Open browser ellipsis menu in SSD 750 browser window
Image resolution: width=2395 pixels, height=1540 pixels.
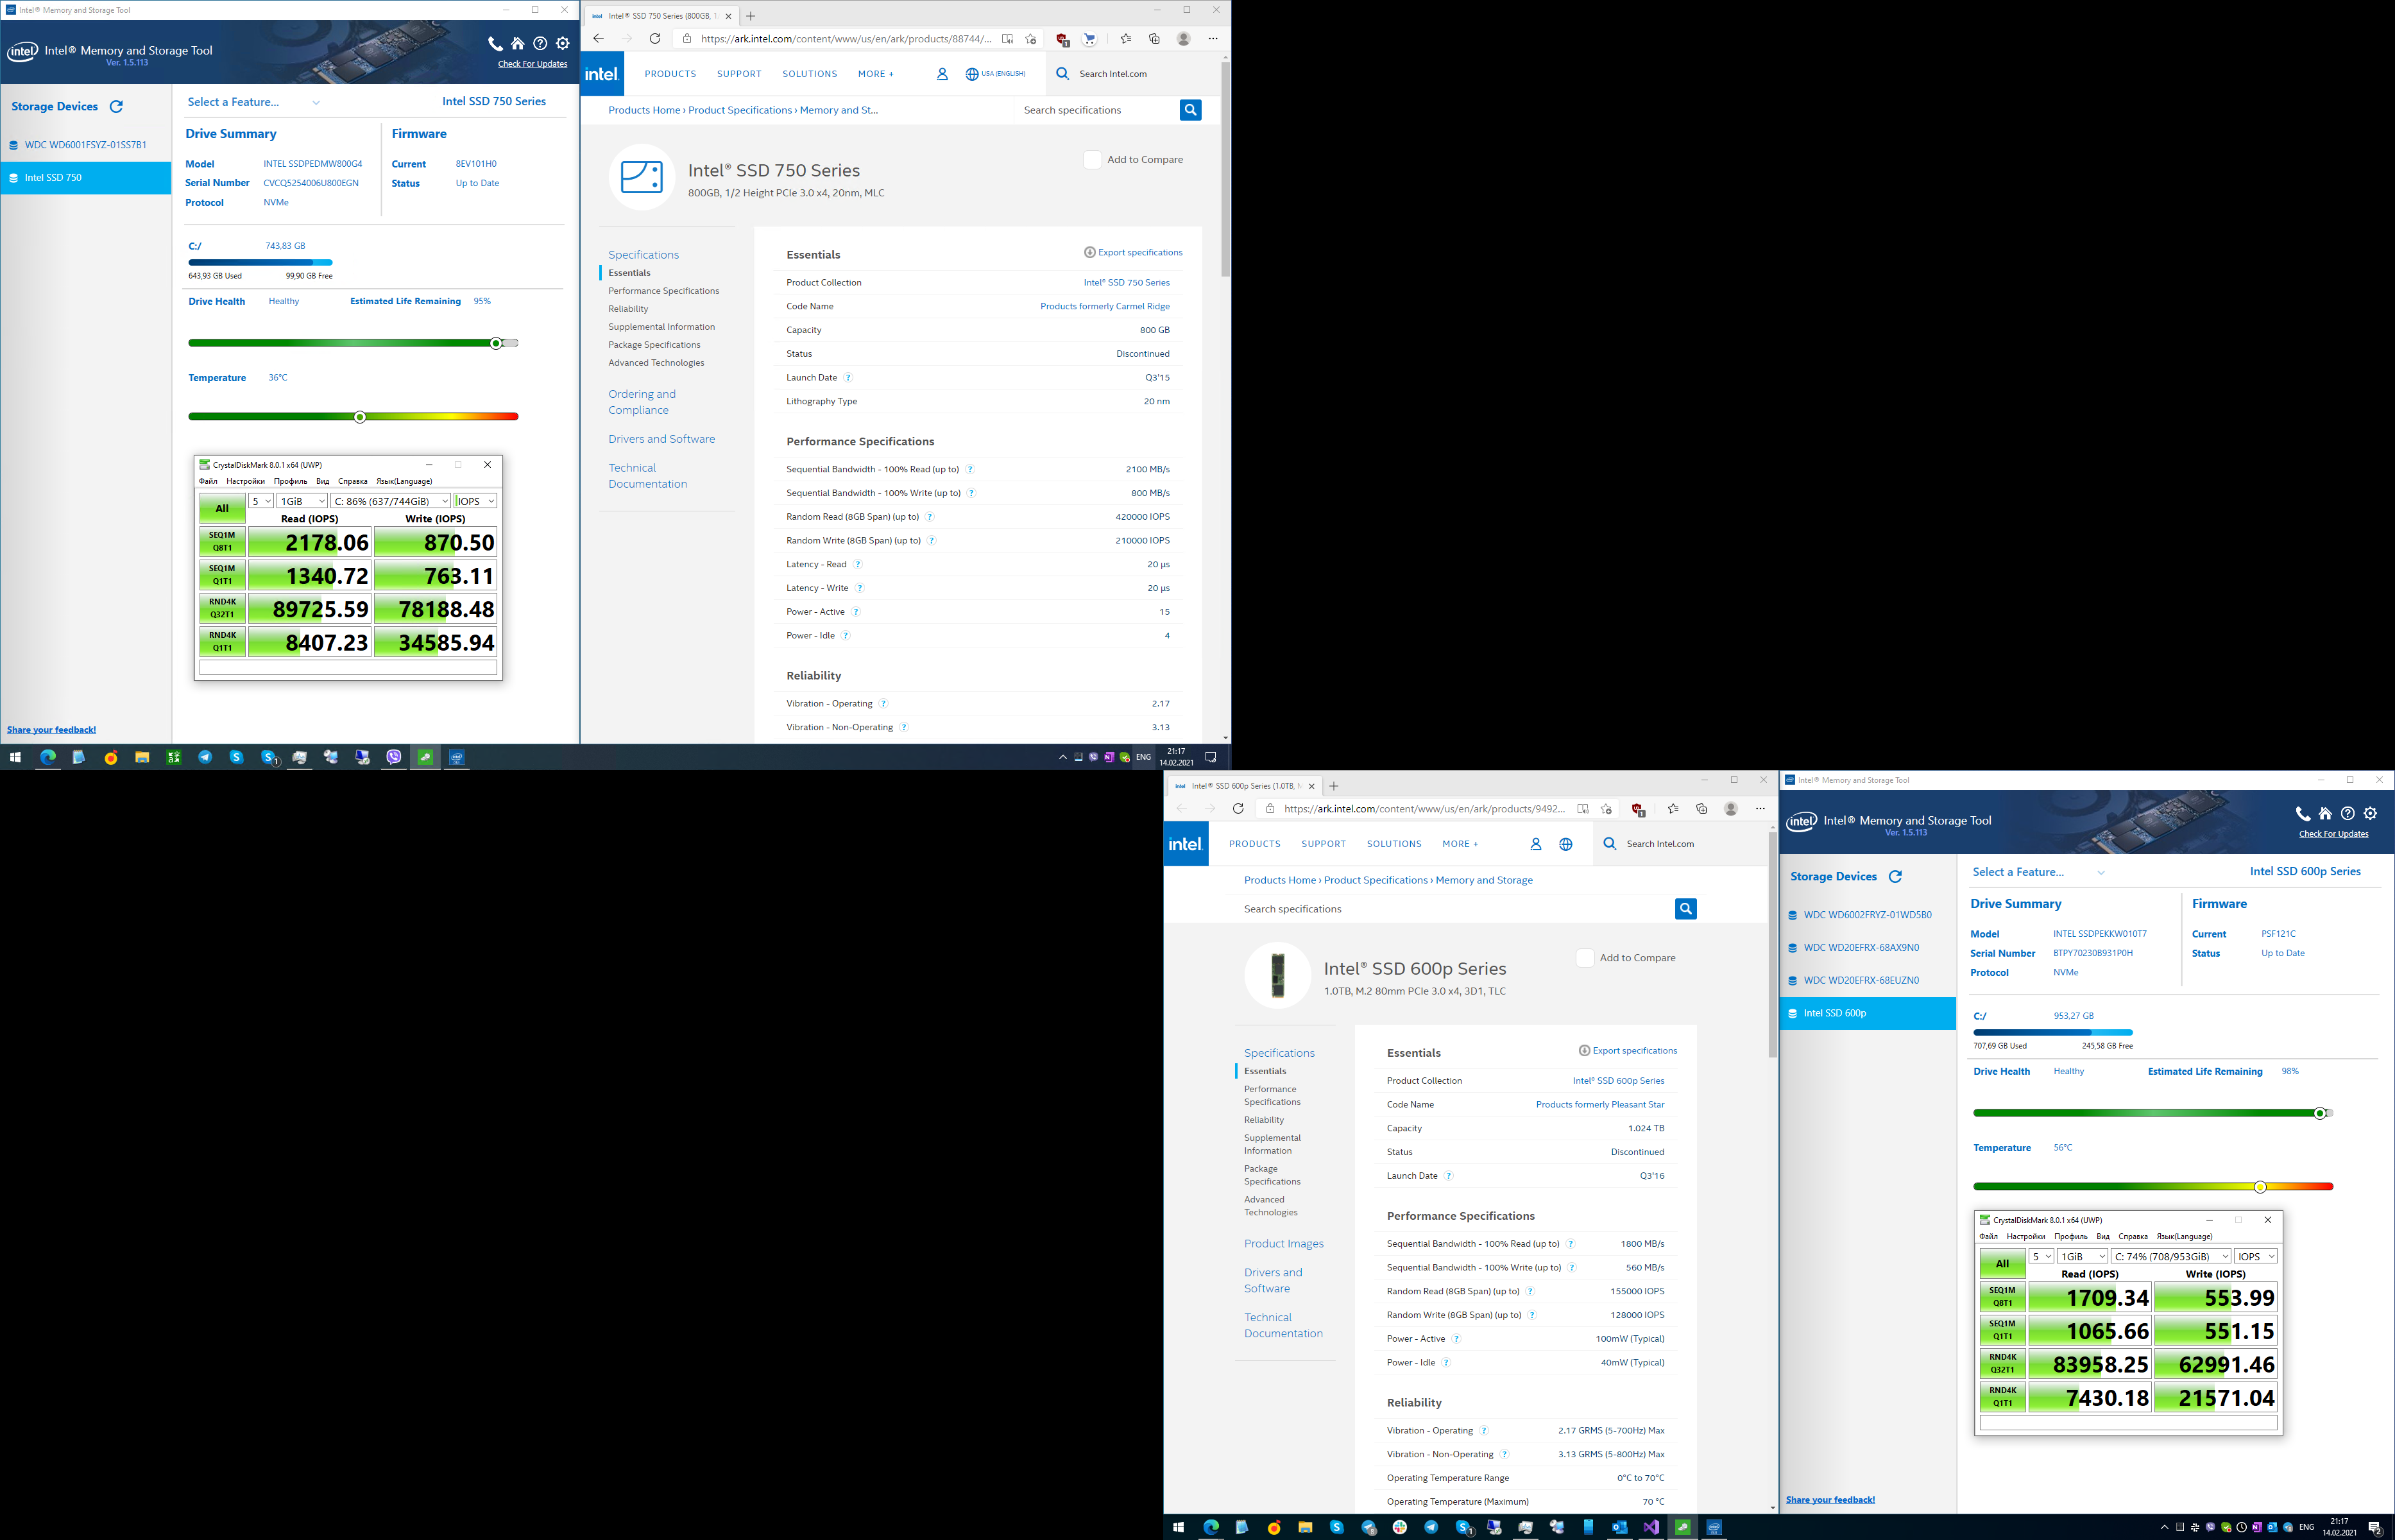pos(1213,39)
